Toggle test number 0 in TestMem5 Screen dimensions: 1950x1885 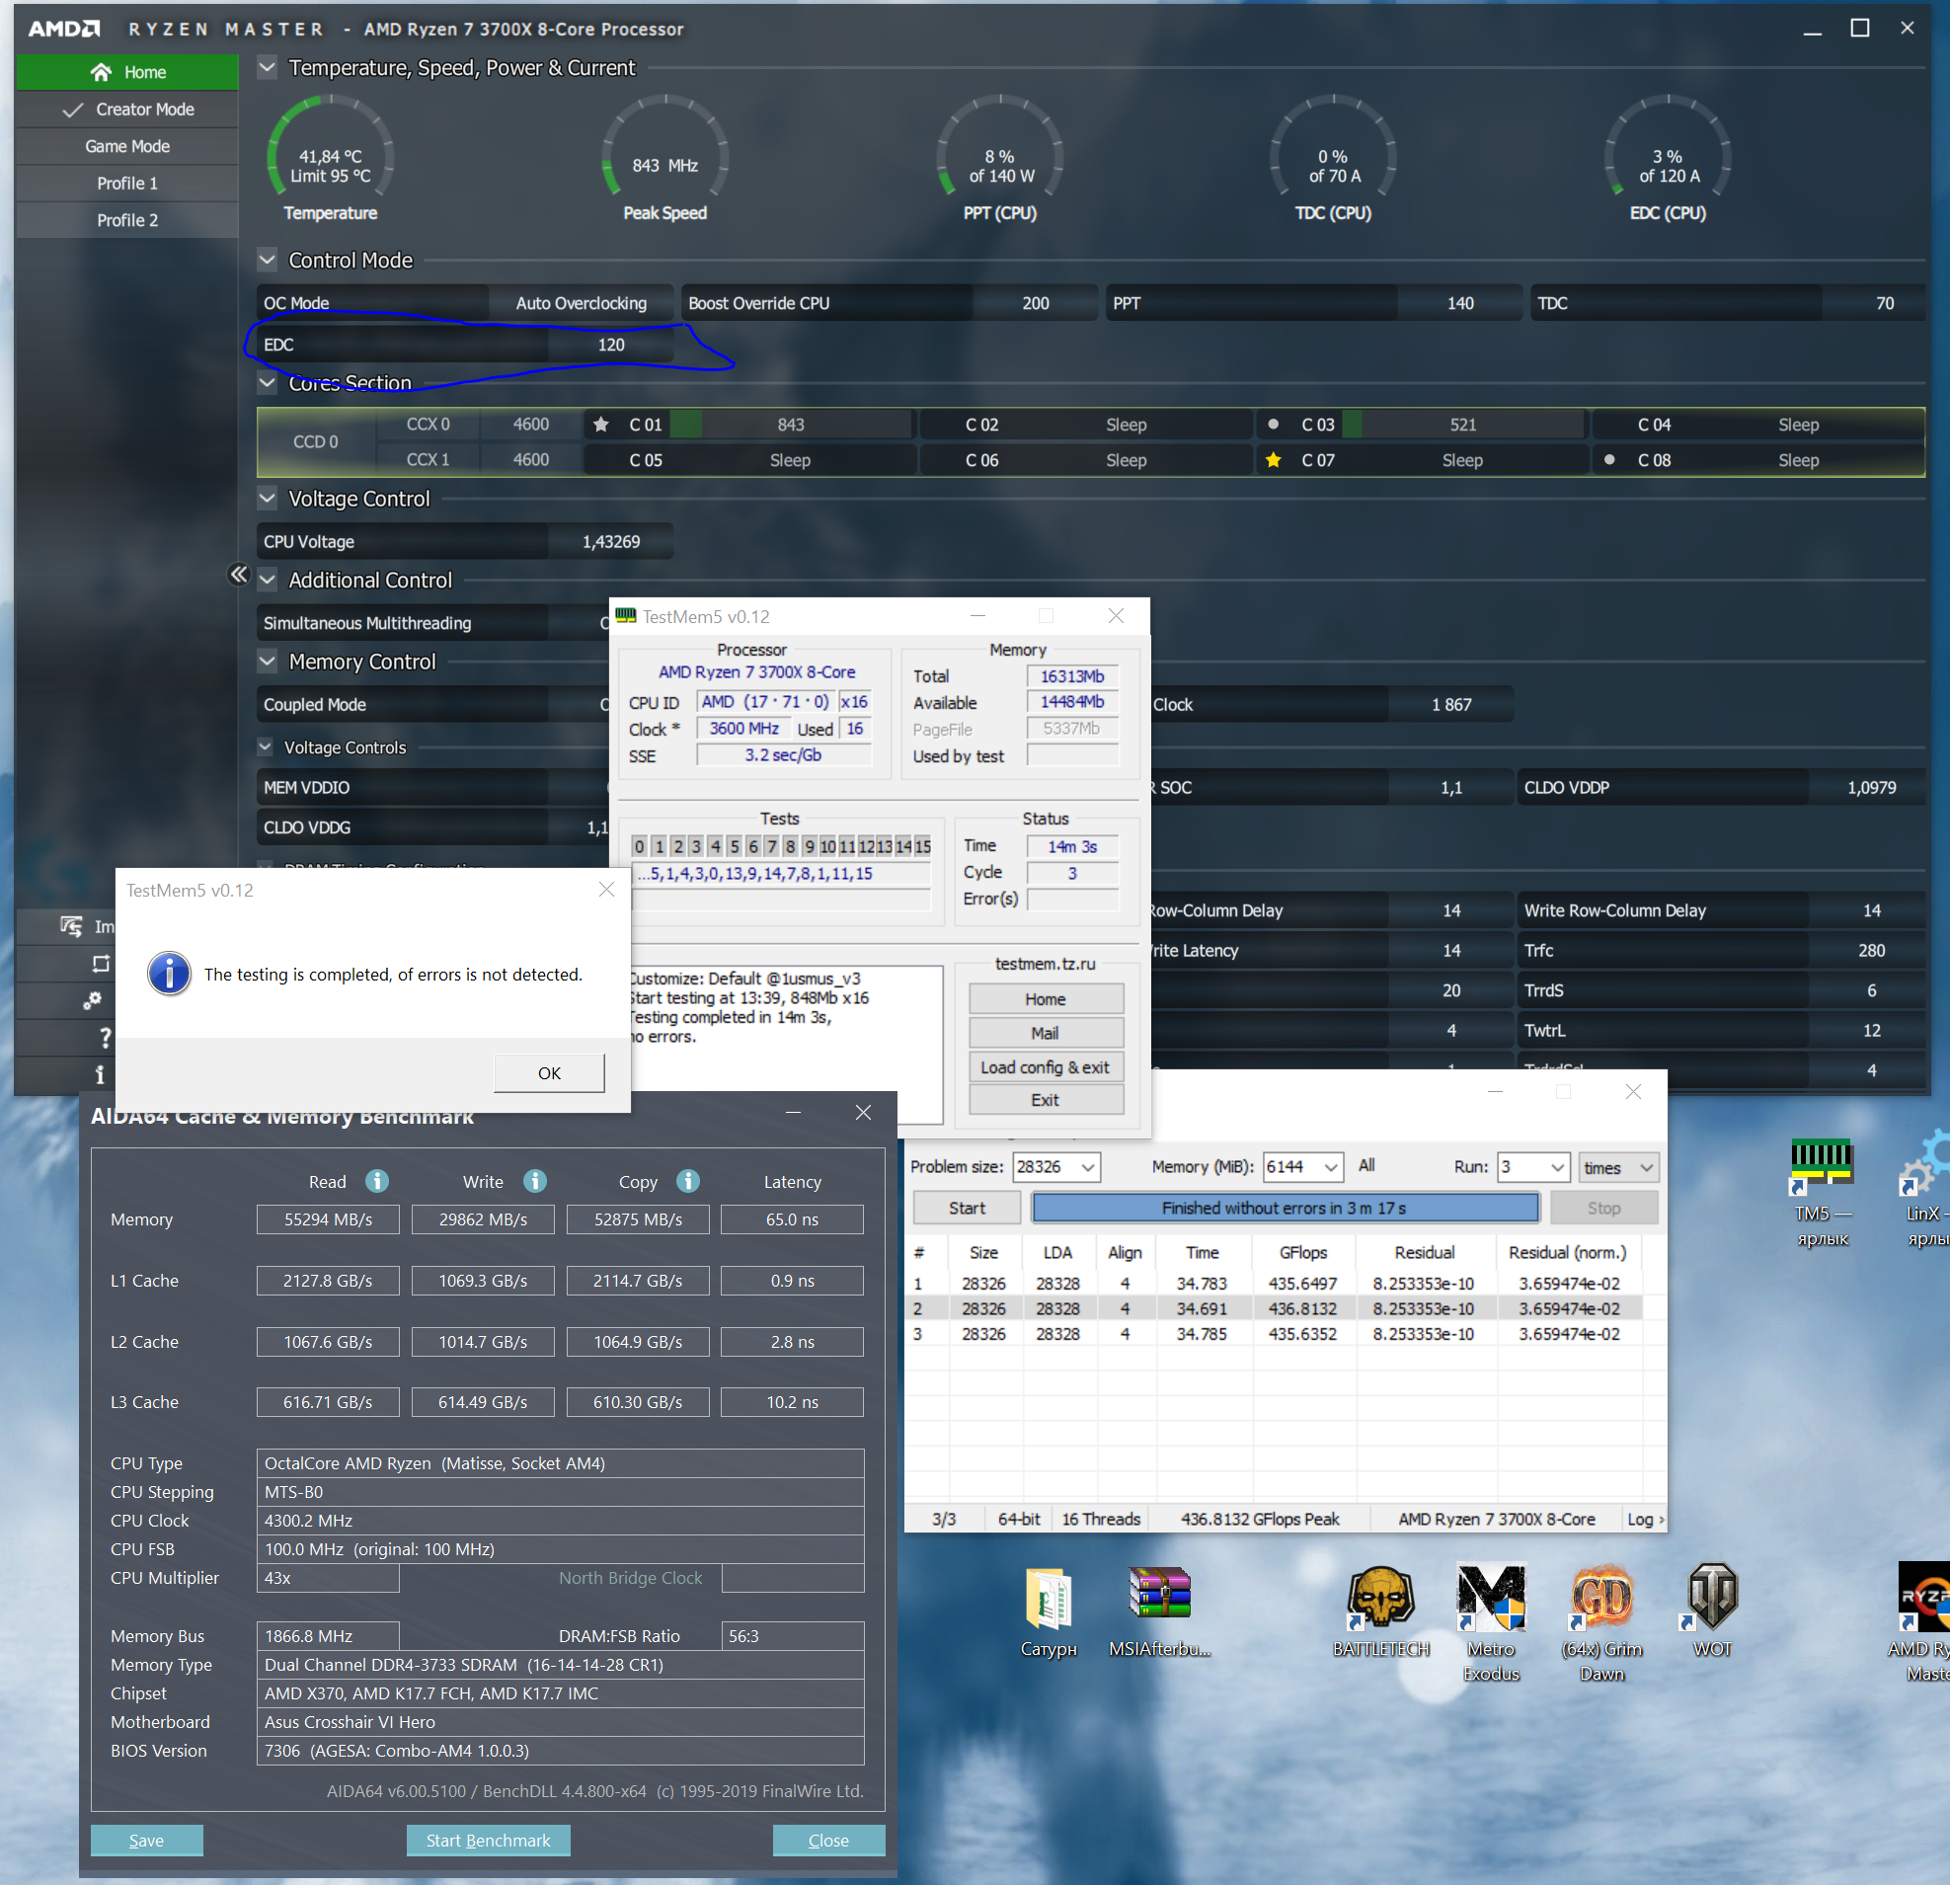click(x=639, y=846)
